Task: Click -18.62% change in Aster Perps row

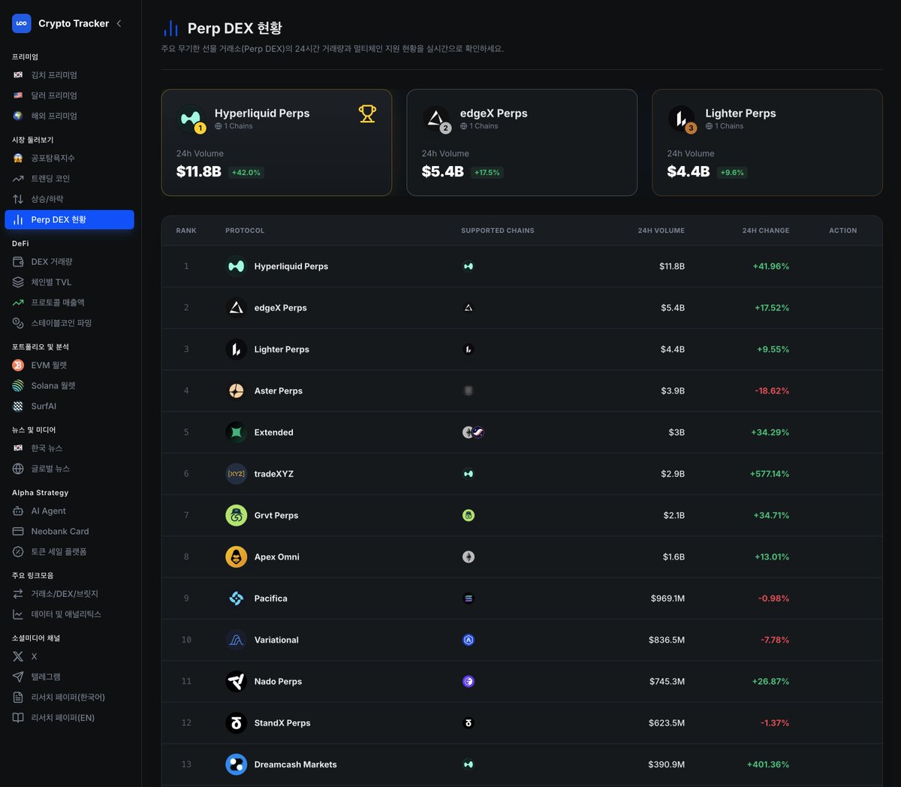Action: (772, 391)
